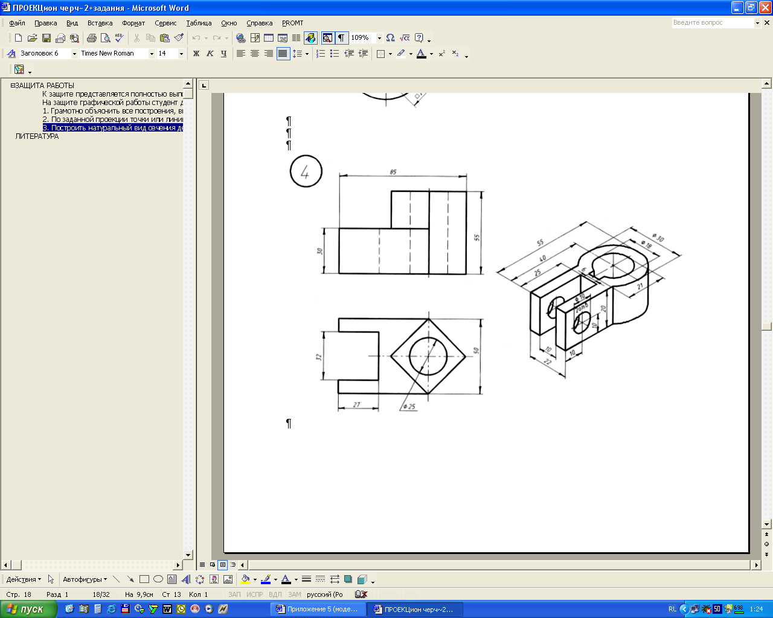Insert a symbol with Omega icon

tap(390, 38)
